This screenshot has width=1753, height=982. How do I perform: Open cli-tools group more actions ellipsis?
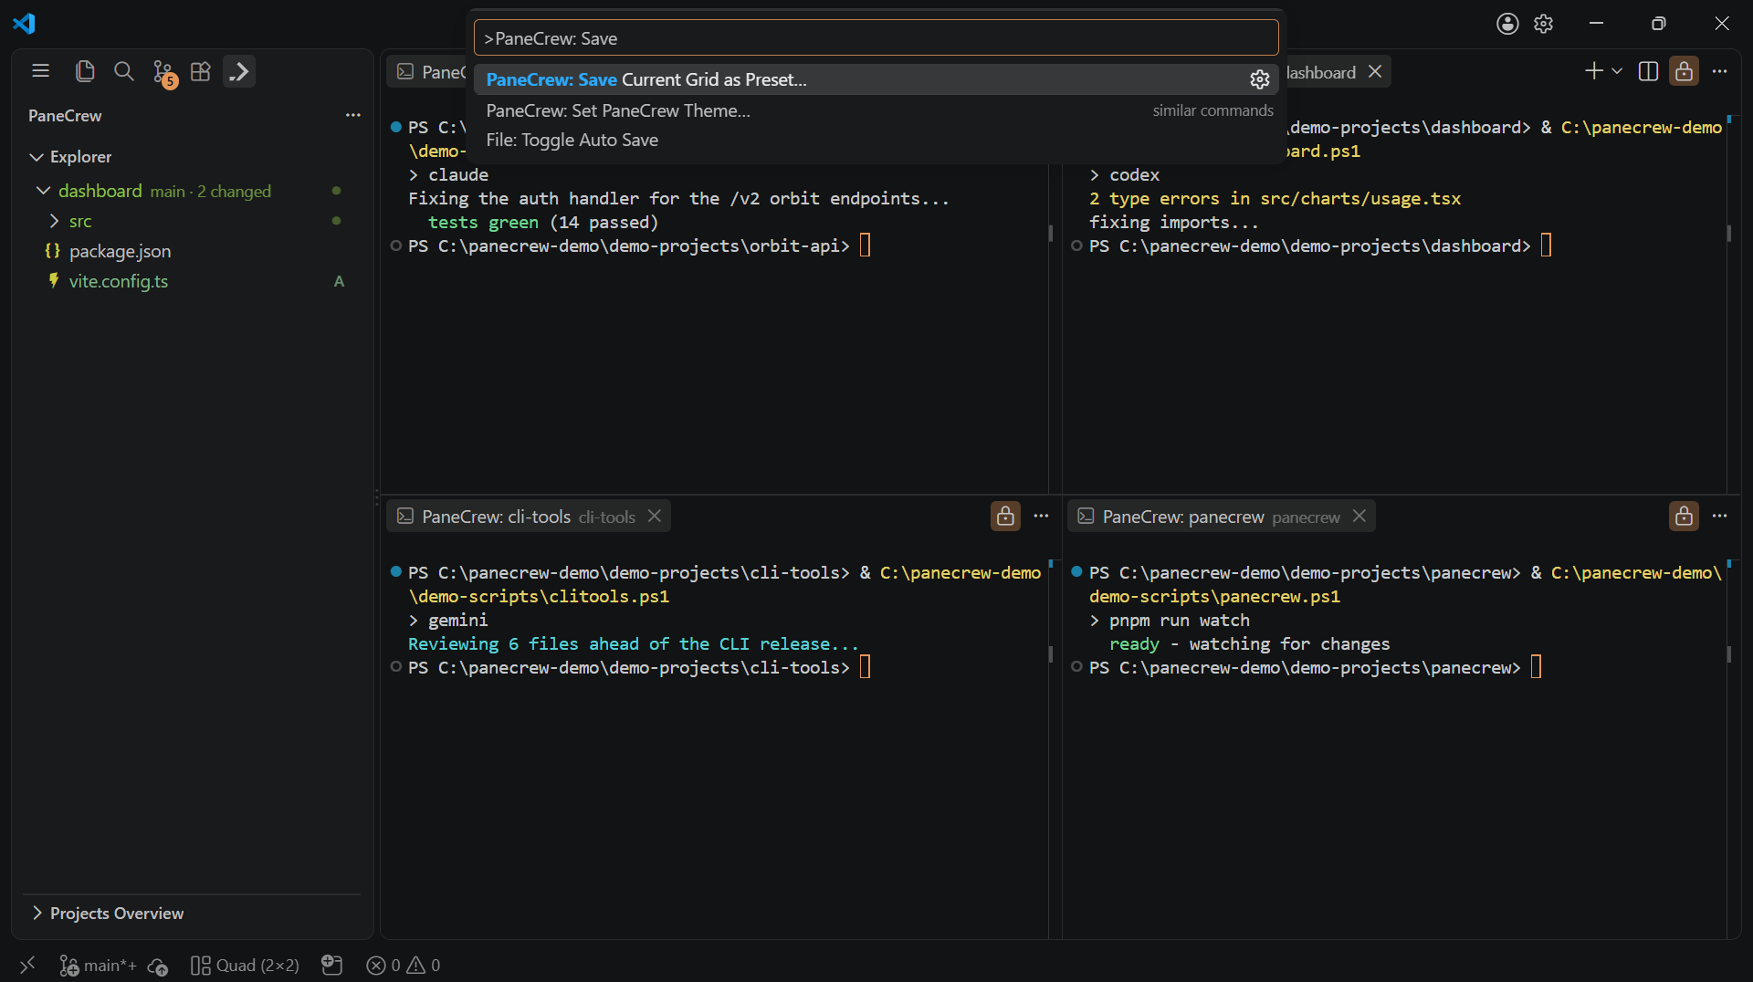[1041, 517]
